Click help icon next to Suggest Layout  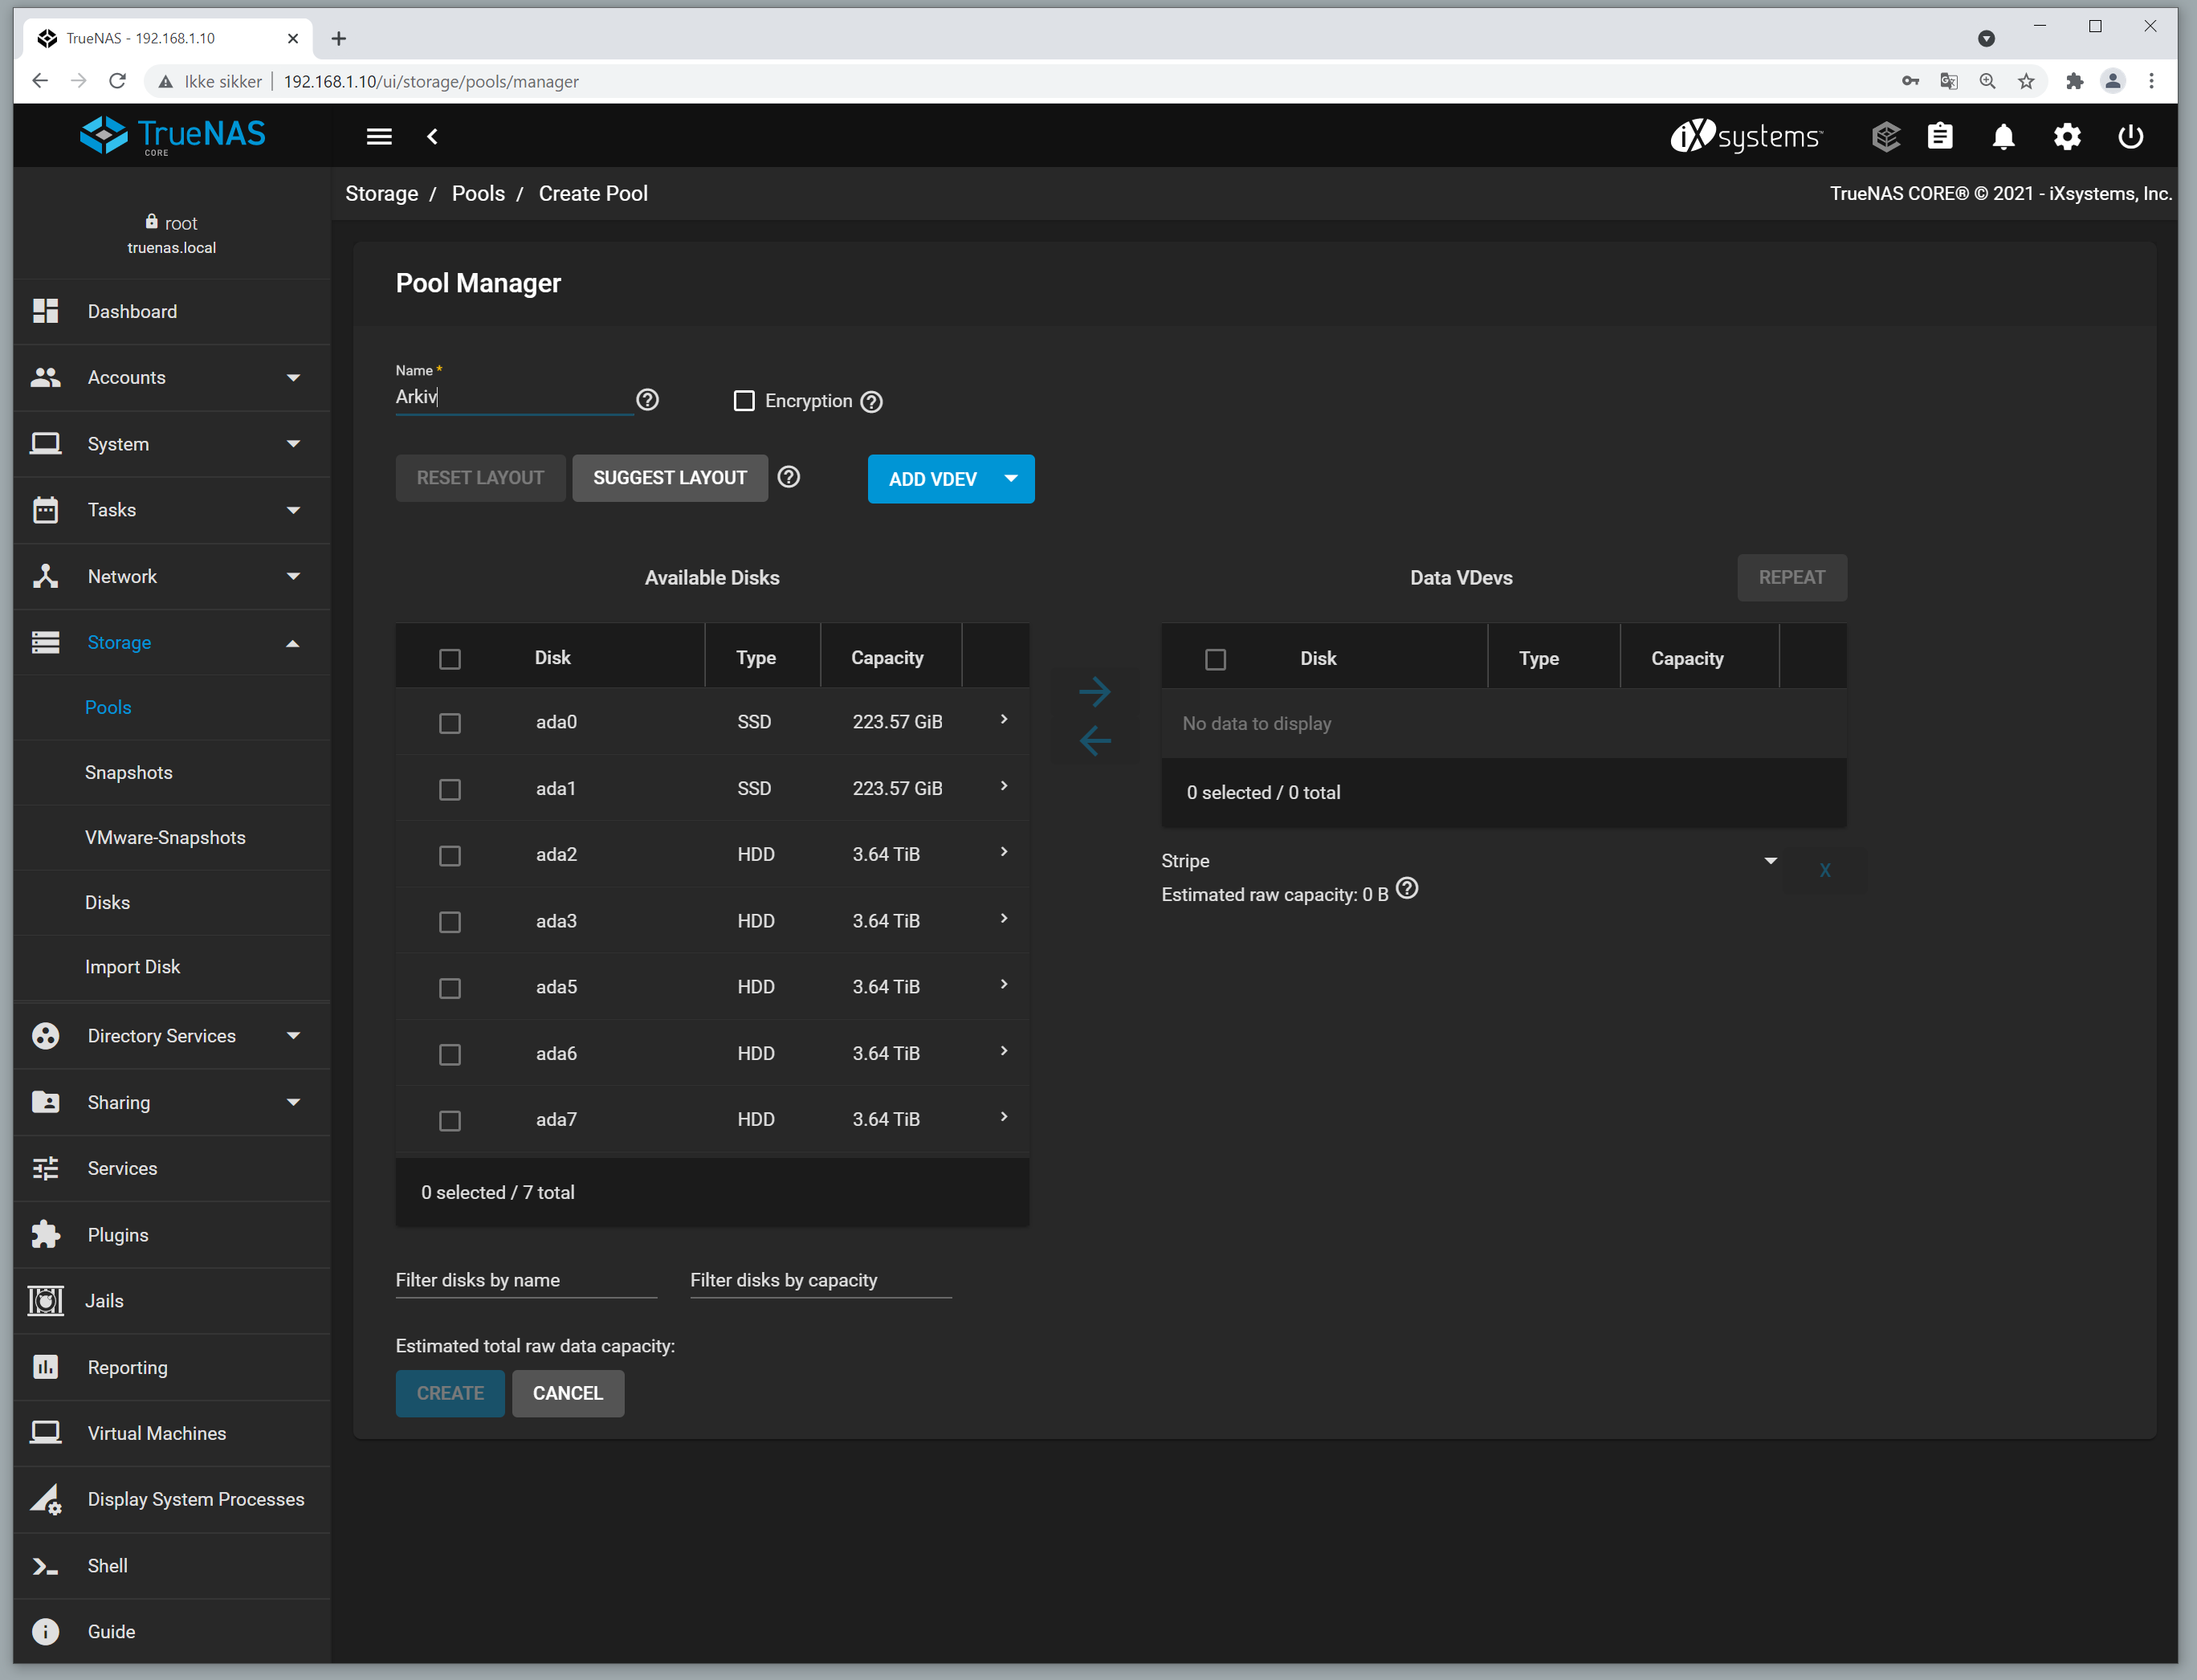pyautogui.click(x=788, y=477)
